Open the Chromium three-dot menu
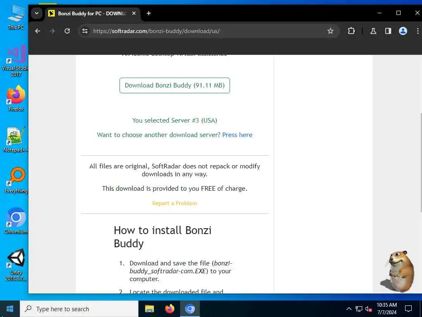 417,31
